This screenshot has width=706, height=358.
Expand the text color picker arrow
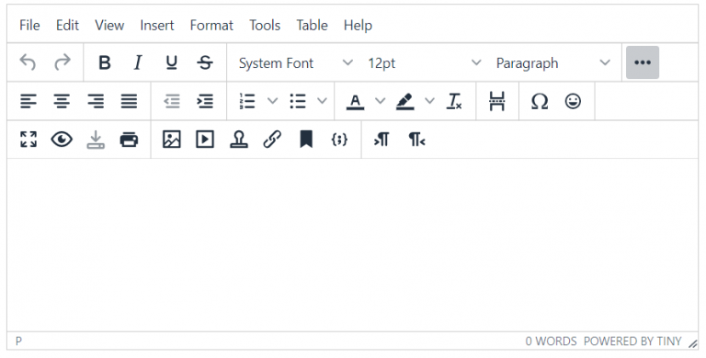381,101
